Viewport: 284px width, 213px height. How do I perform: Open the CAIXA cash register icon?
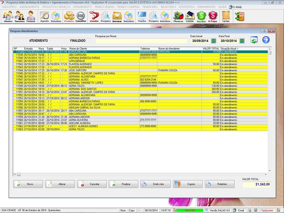(x=190, y=16)
